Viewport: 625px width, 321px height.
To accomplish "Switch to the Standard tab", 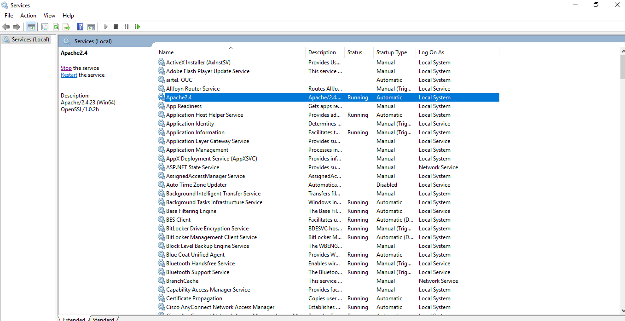I will [x=103, y=319].
